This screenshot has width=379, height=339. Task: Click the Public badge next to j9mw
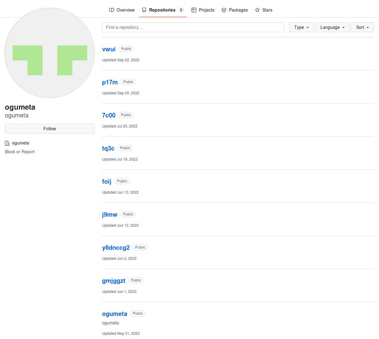tap(128, 214)
